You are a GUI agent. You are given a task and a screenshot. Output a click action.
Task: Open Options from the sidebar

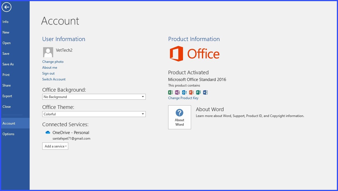(15, 134)
